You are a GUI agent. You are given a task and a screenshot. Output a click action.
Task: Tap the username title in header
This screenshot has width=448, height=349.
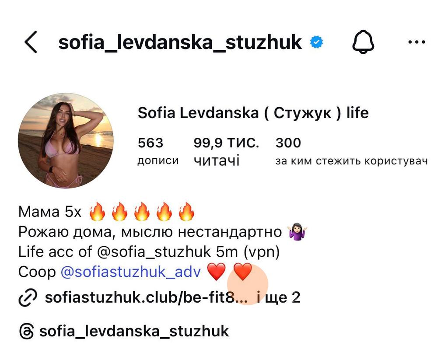tap(180, 42)
